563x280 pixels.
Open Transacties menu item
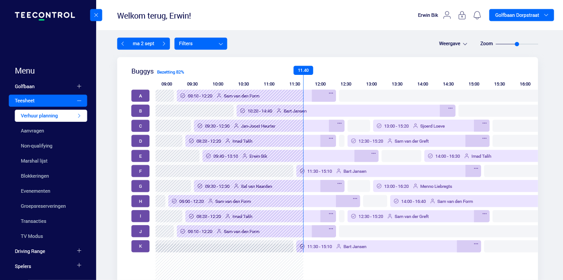click(x=34, y=221)
